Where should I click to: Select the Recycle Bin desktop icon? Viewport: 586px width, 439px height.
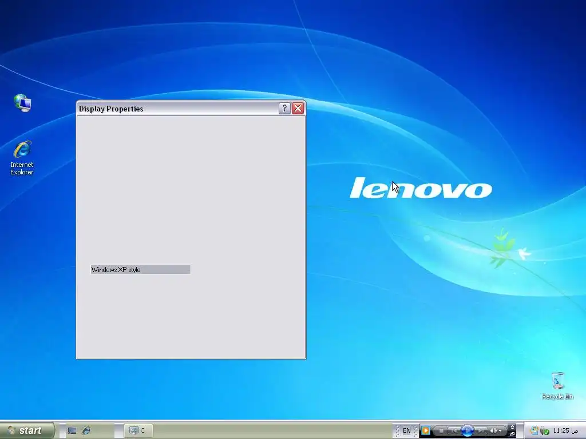point(557,386)
